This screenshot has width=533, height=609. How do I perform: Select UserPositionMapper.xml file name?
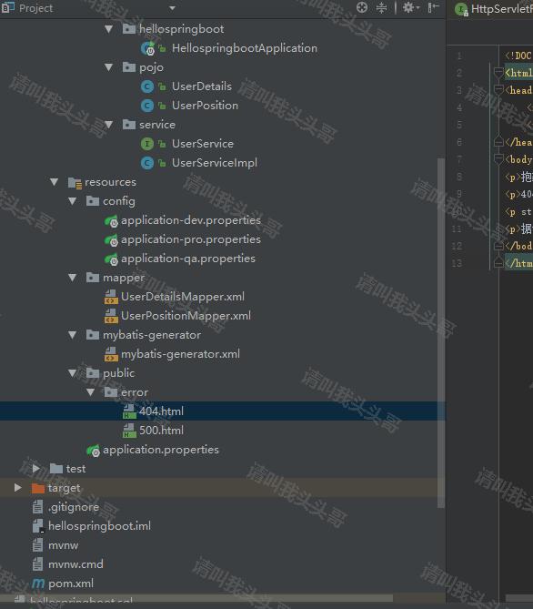click(x=186, y=316)
